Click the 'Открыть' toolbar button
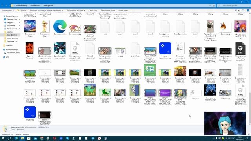This screenshot has height=141, width=251. [22, 11]
